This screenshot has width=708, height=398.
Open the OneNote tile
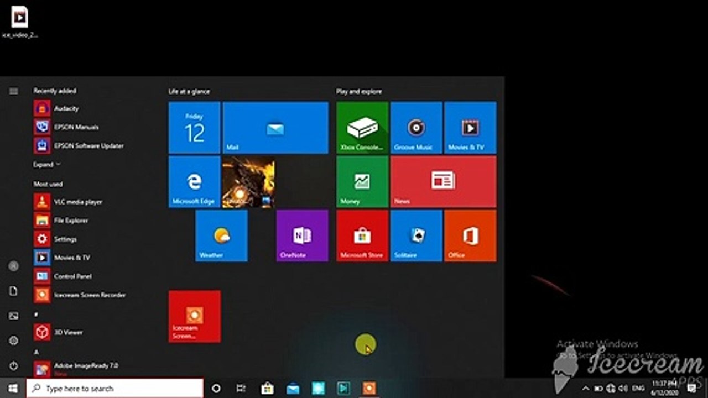tap(302, 235)
